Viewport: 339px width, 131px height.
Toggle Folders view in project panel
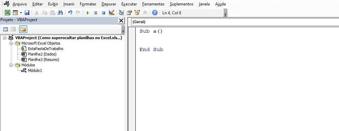(23, 29)
